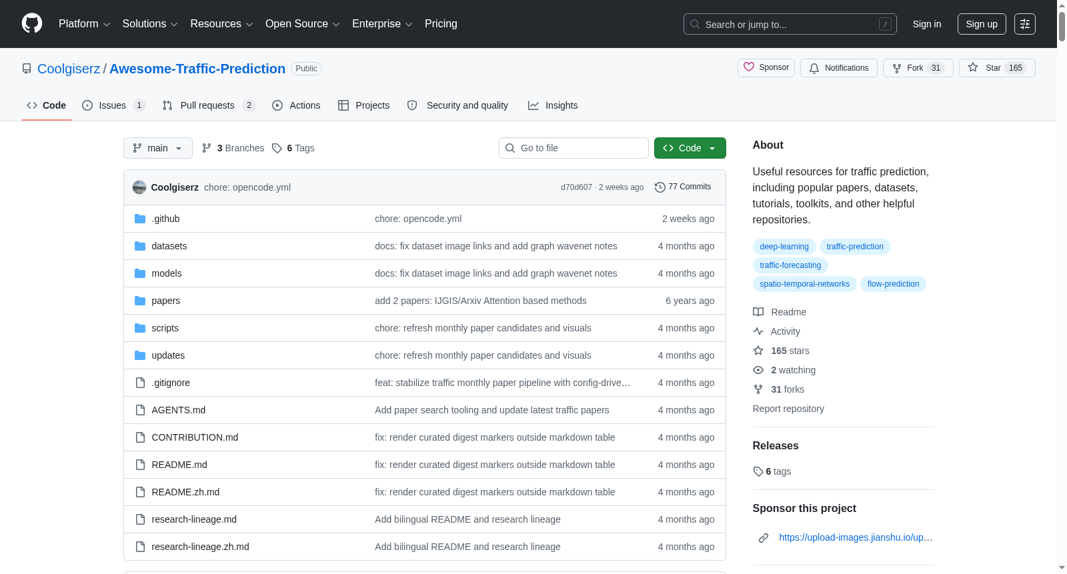Click the branch icon beside 3 Branches
This screenshot has height=574, width=1067.
207,148
